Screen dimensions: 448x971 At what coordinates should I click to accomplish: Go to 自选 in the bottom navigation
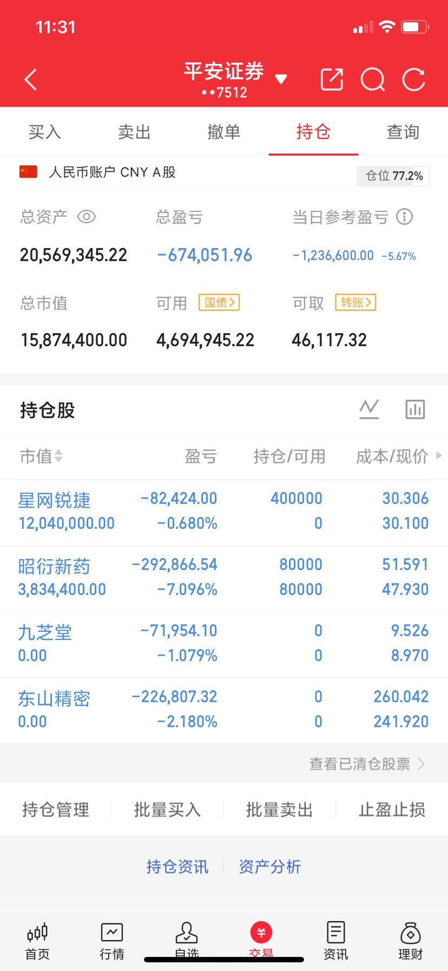pos(187,940)
